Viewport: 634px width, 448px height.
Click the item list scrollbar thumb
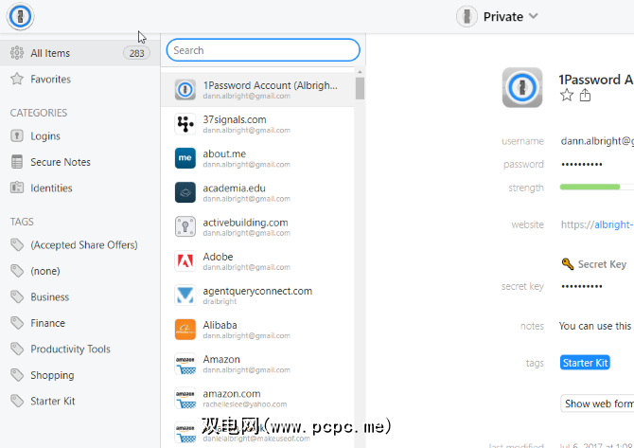(x=360, y=88)
